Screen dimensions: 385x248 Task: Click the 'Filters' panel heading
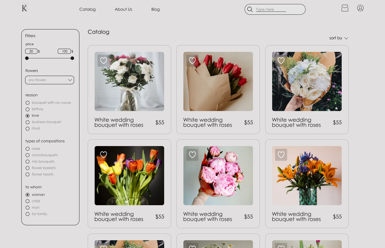30,36
